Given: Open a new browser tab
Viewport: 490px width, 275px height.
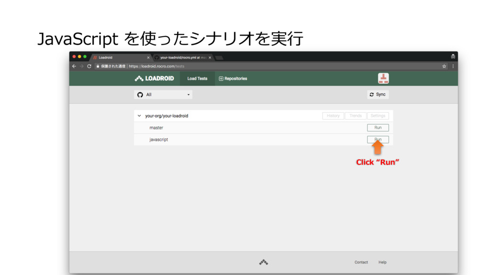Looking at the screenshot, I should coord(219,58).
